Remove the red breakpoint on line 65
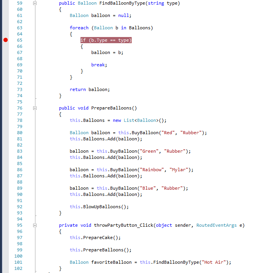 (5, 40)
